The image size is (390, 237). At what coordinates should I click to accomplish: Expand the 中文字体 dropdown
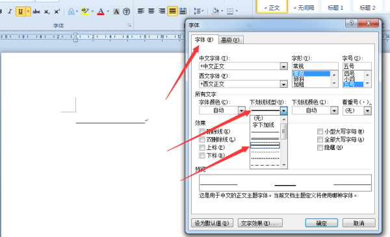tap(283, 66)
